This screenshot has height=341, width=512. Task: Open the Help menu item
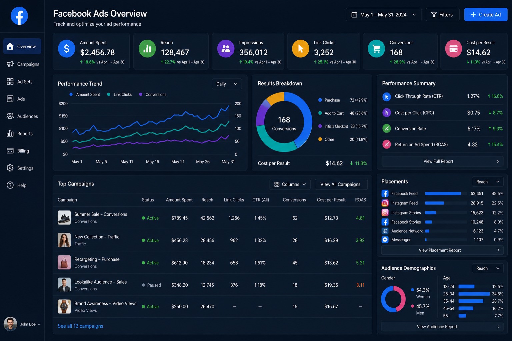pyautogui.click(x=22, y=185)
